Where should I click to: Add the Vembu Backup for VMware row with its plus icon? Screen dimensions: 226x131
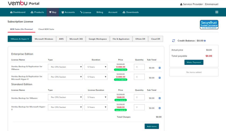coord(159,98)
